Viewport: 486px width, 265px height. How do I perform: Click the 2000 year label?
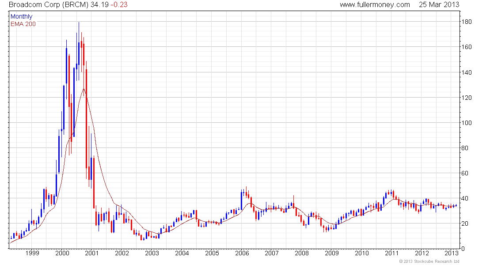click(62, 253)
